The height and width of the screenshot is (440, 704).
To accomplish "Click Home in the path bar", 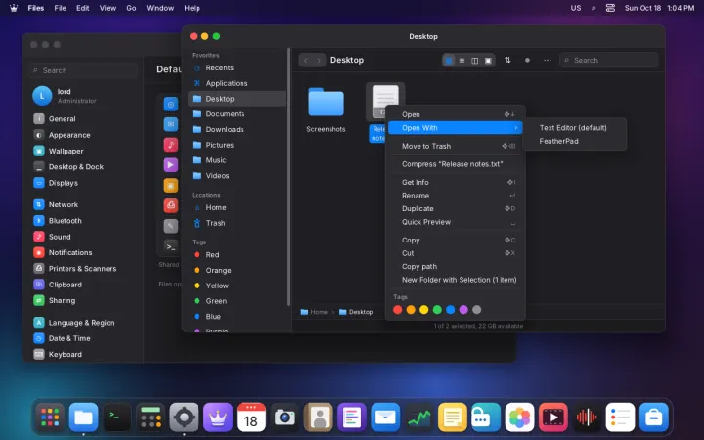I will [x=314, y=312].
